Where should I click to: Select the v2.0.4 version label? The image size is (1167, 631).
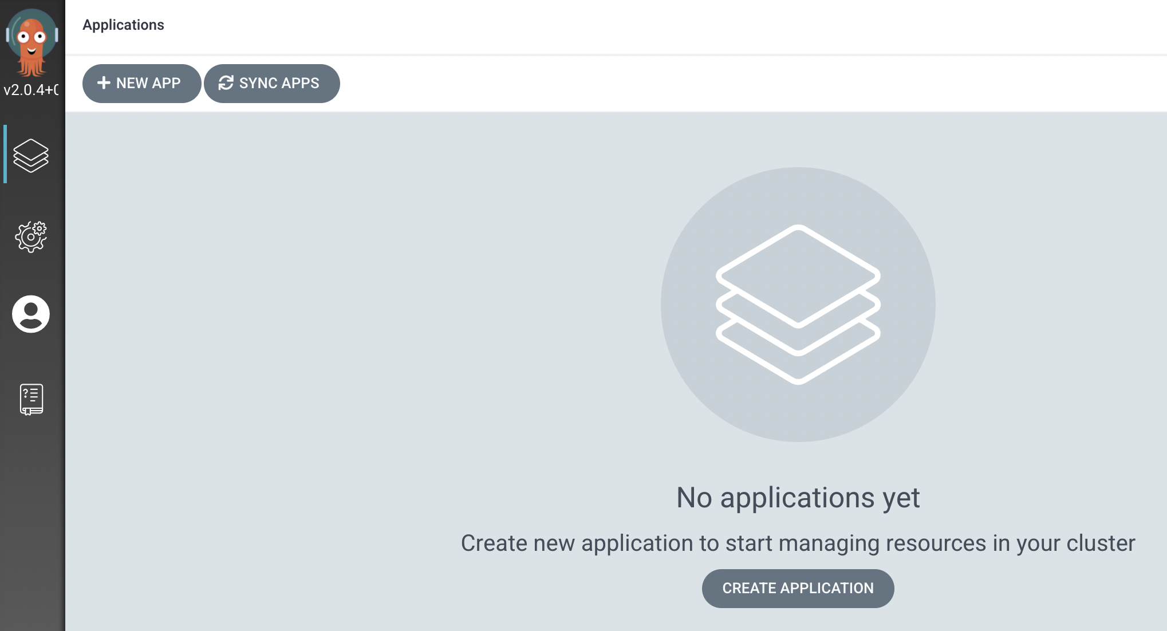click(31, 90)
